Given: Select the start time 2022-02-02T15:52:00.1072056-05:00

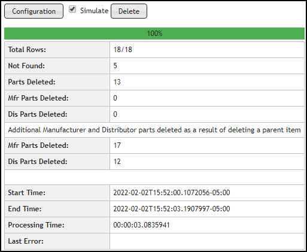Looking at the screenshot, I should [x=172, y=193].
